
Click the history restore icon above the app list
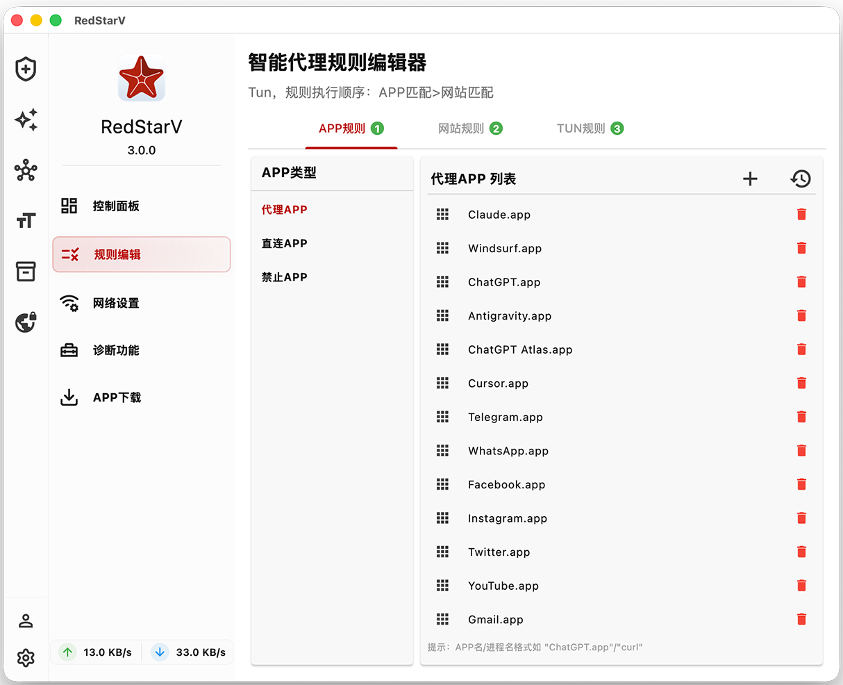click(800, 179)
